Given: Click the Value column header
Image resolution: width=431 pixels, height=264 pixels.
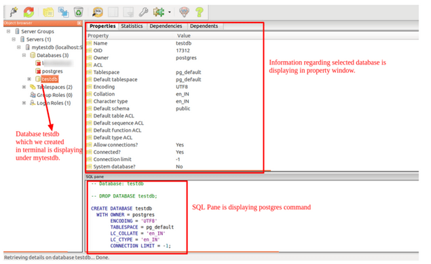Looking at the screenshot, I should 184,36.
